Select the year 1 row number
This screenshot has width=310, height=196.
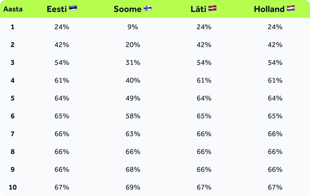pos(12,27)
